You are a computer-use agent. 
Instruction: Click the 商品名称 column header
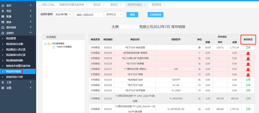point(135,40)
